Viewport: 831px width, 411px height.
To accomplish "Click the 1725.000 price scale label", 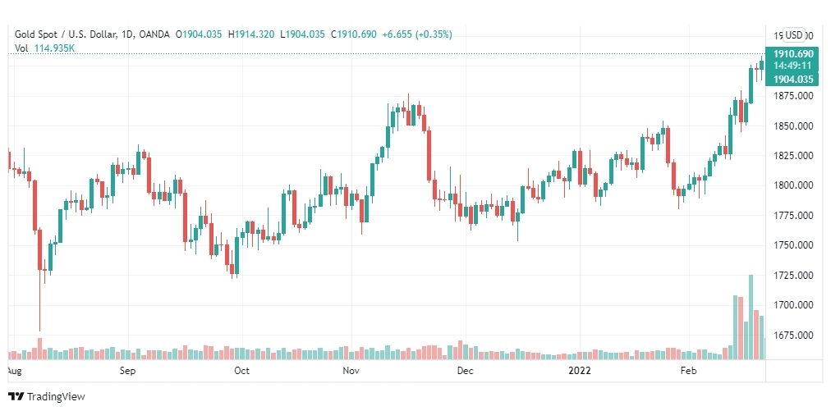I will coord(793,276).
